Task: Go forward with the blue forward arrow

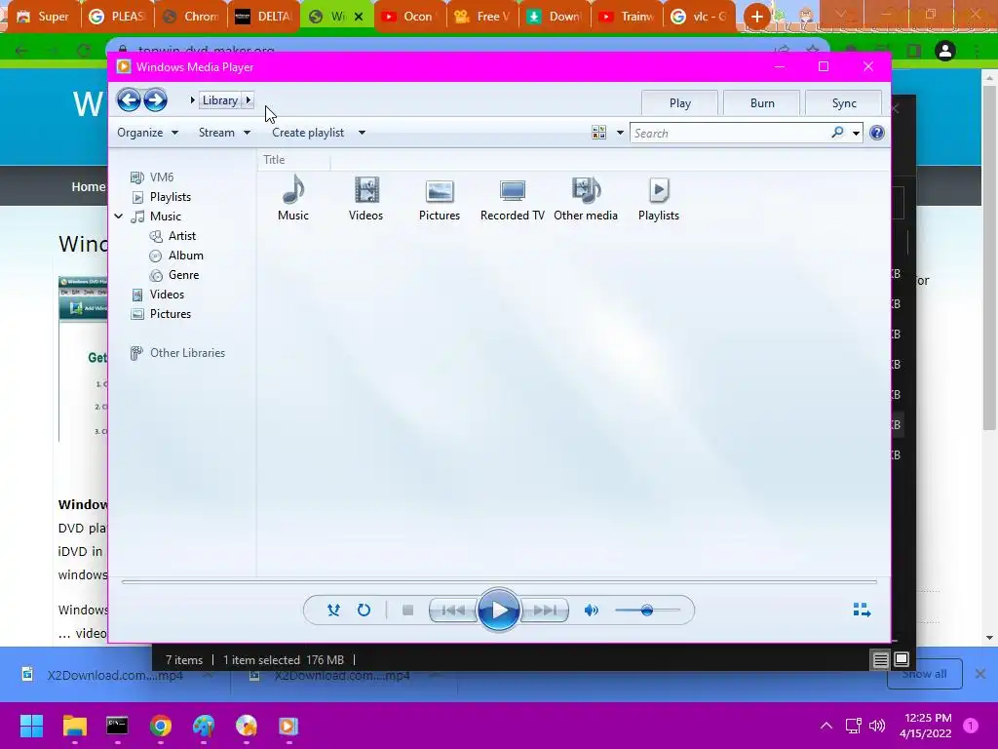Action: (x=155, y=100)
